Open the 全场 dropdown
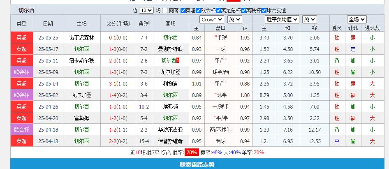The height and width of the screenshot is (169, 389). point(357,19)
